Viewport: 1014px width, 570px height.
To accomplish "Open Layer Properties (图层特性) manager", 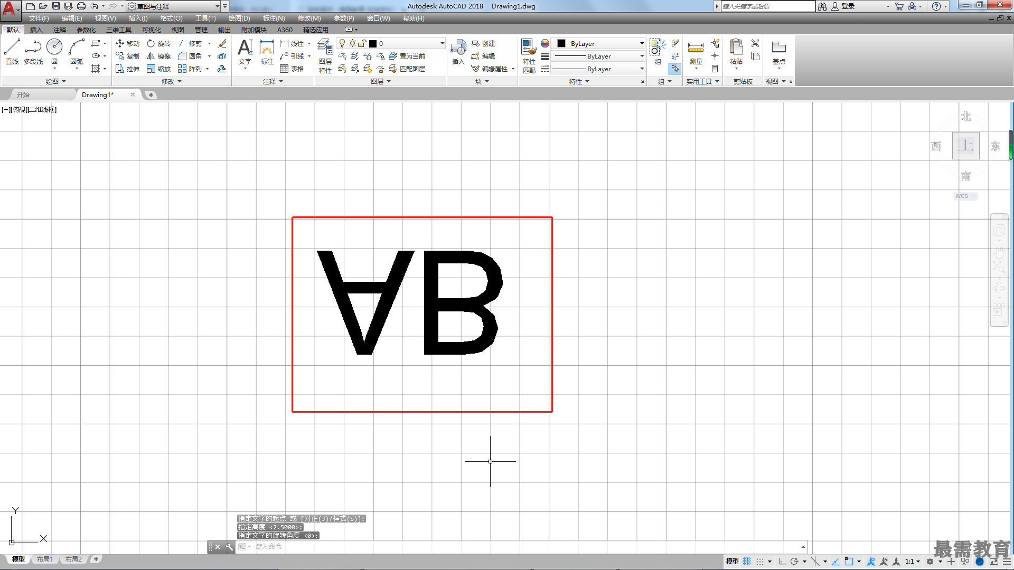I will tap(325, 55).
